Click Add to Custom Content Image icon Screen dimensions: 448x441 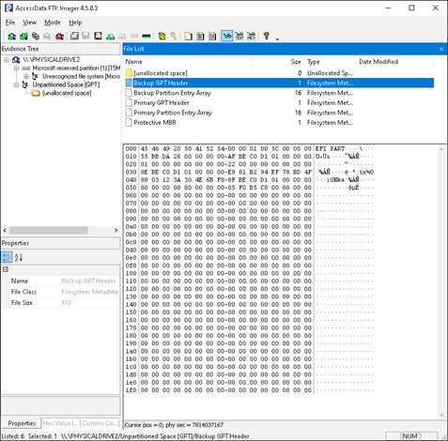[x=110, y=37]
